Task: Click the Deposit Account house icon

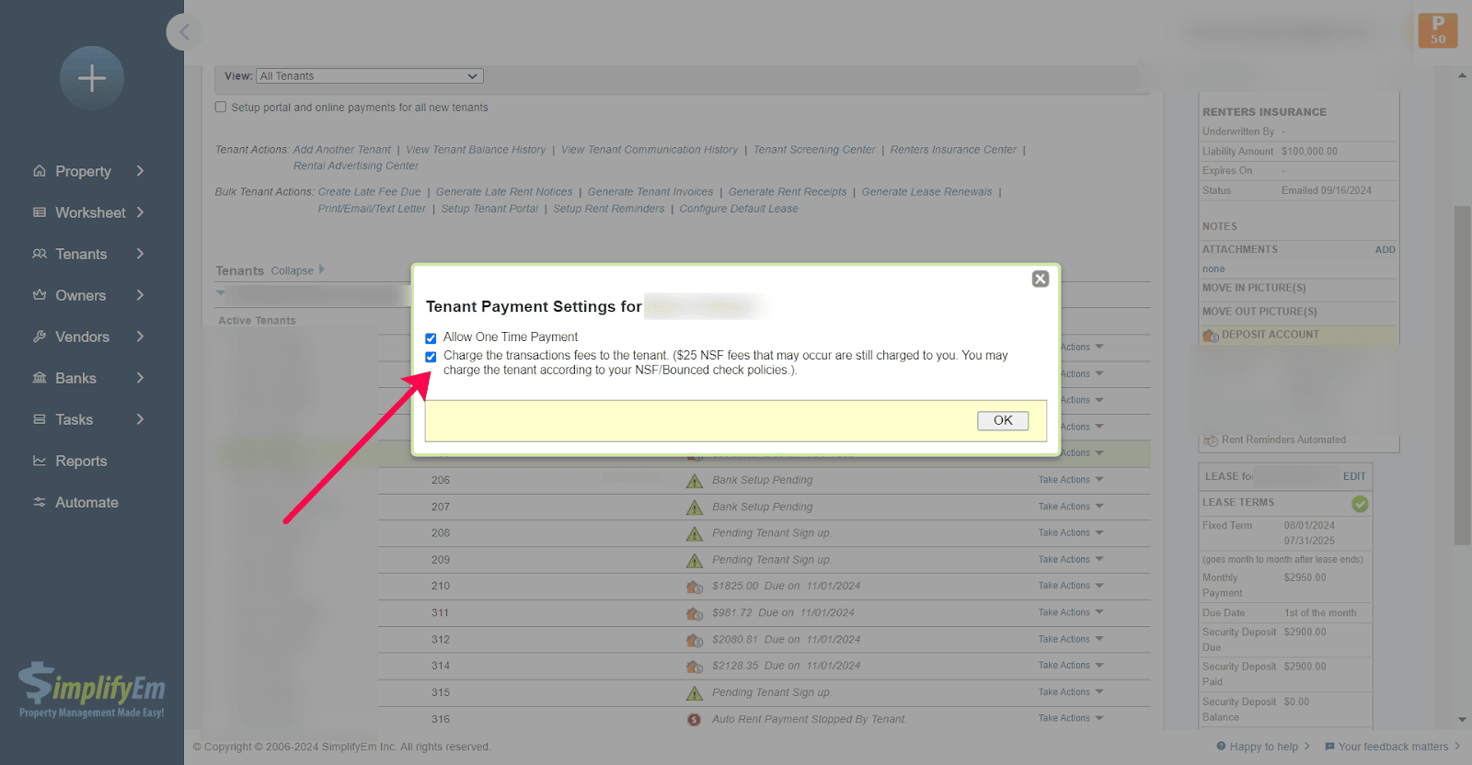Action: pos(1210,336)
